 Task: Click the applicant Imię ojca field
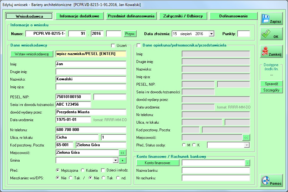click(91, 87)
